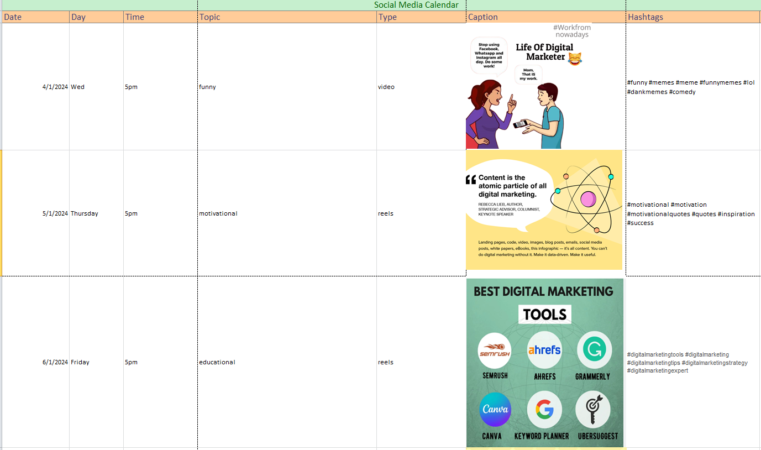Select the Friday day cell
The width and height of the screenshot is (761, 450).
[x=97, y=362]
